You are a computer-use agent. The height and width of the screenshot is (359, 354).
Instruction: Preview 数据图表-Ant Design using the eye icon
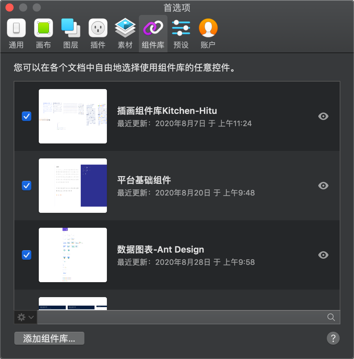coord(323,255)
